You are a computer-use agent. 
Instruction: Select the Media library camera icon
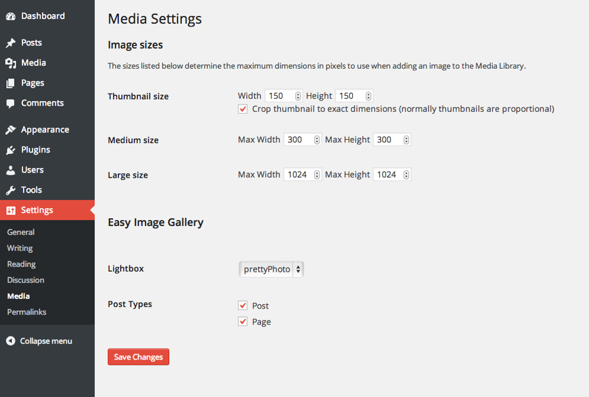pyautogui.click(x=10, y=62)
